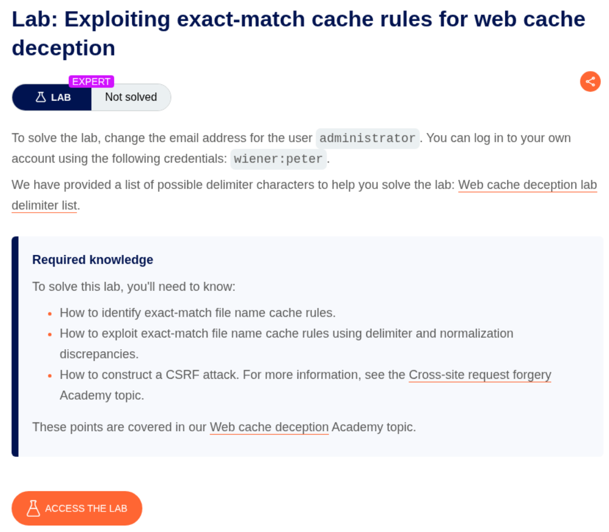Click the flask icon on the orange button

33,508
